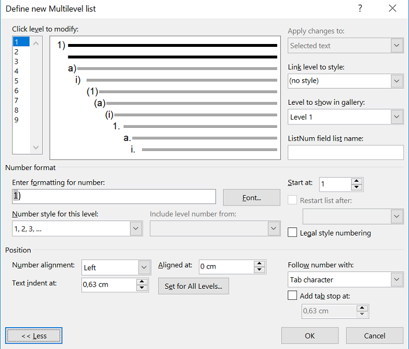Decrease the Start at value
409x349 pixels.
pyautogui.click(x=357, y=188)
